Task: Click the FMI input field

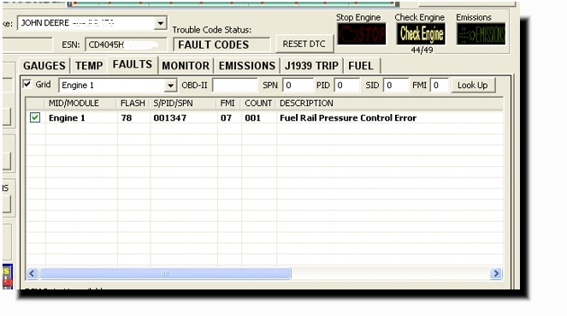Action: tap(440, 86)
